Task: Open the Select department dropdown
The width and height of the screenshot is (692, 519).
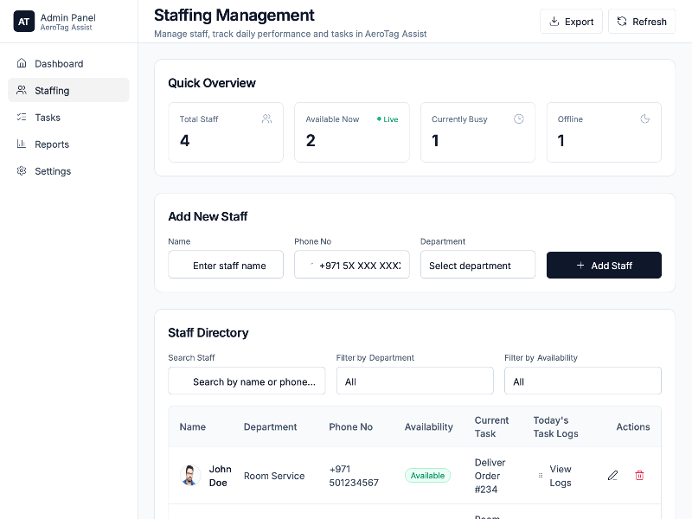Action: coord(477,265)
